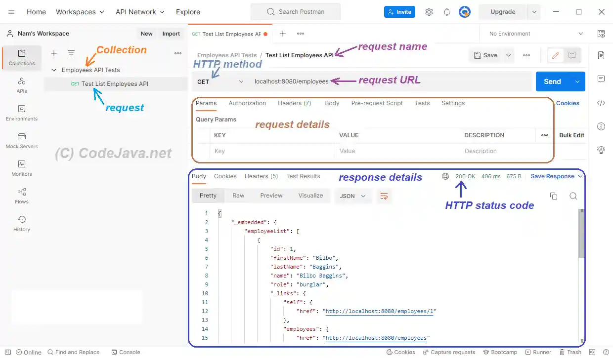The width and height of the screenshot is (613, 358).
Task: Open the APIs panel in the sidebar
Action: click(21, 84)
